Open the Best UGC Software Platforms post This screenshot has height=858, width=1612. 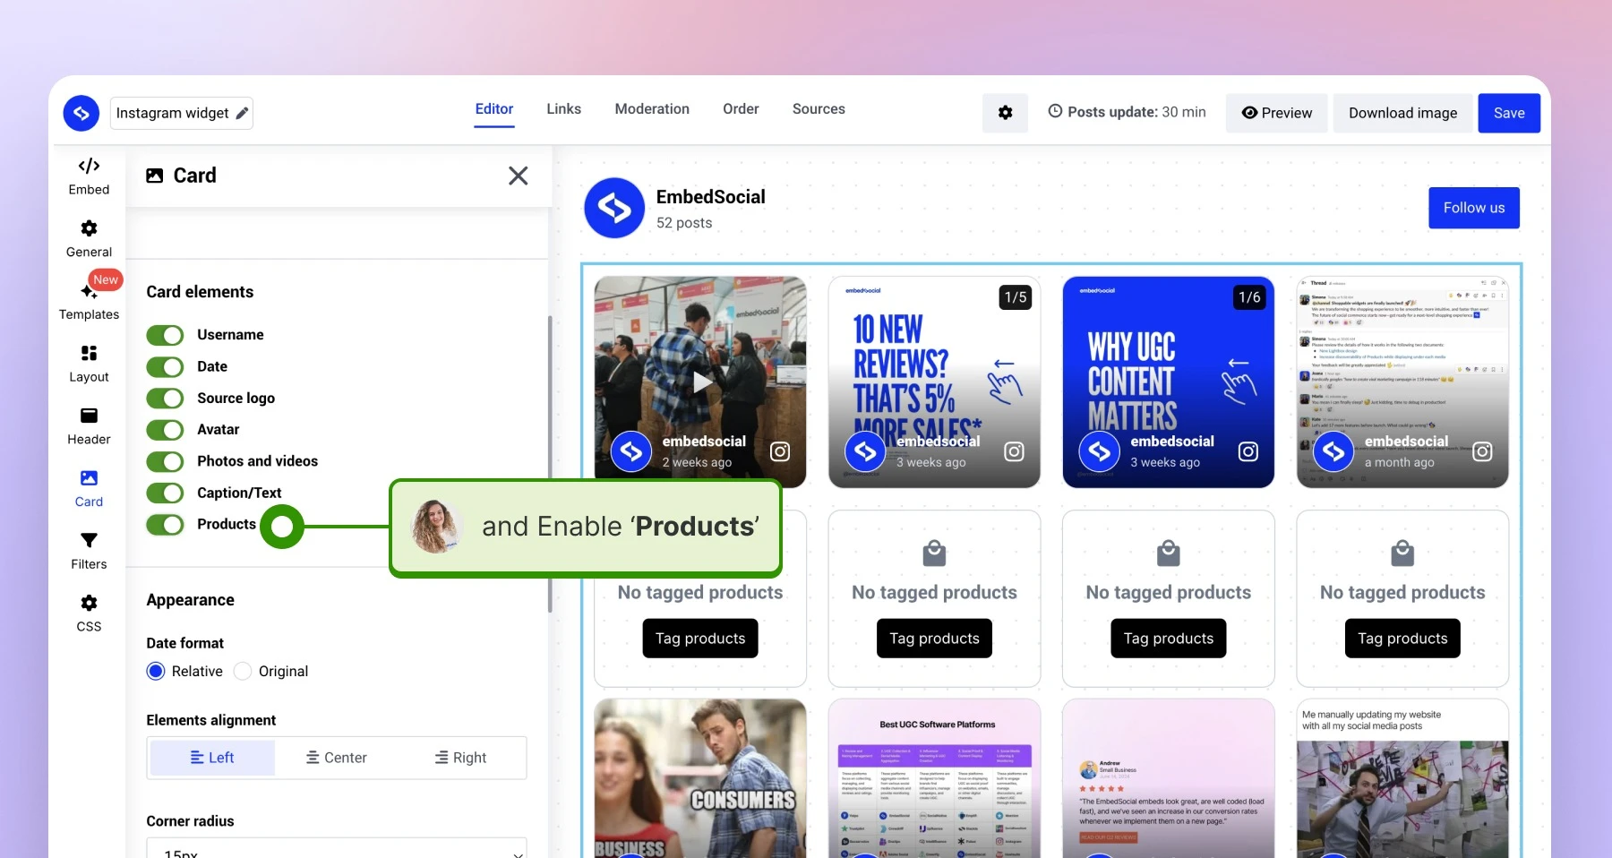(934, 778)
